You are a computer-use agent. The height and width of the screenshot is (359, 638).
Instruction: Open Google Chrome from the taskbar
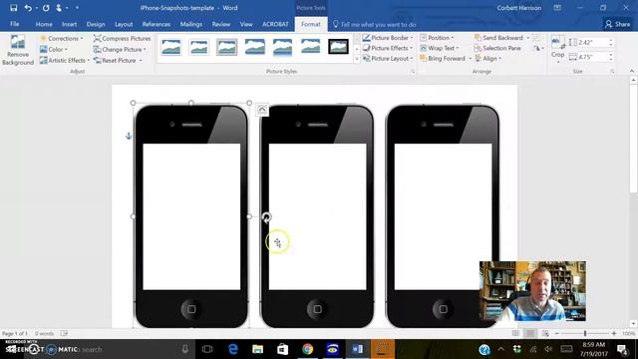click(308, 349)
